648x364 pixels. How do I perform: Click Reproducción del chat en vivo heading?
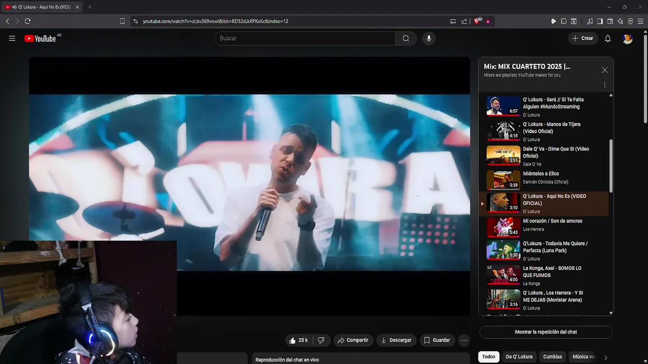point(287,360)
